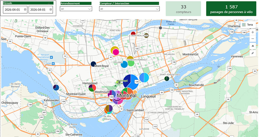Image resolution: width=259 pixels, height=137 pixels.
Task: Click the Kahnawake map label
Action: click(x=51, y=100)
